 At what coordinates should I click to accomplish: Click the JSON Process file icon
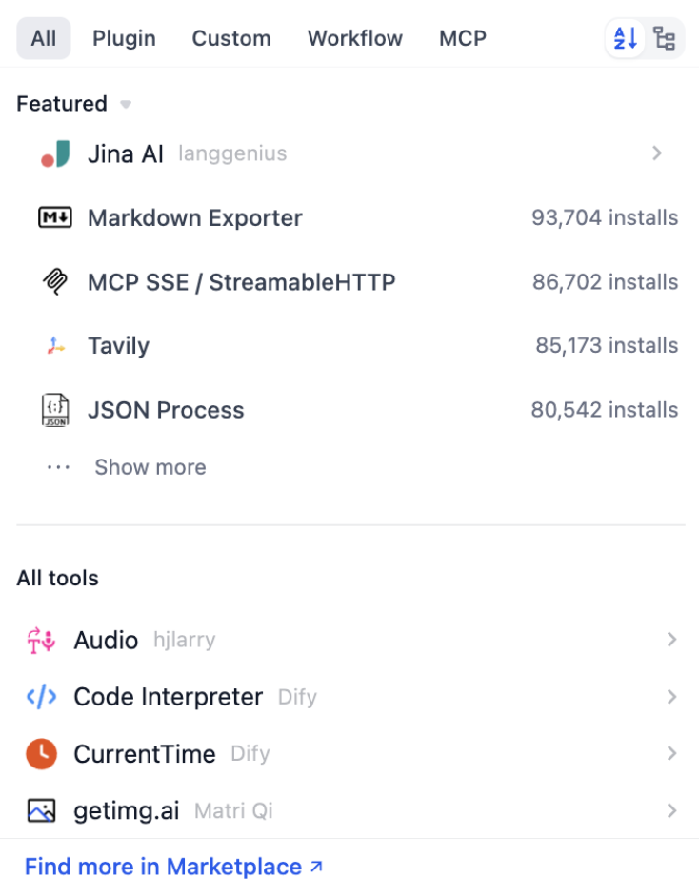[x=55, y=410]
